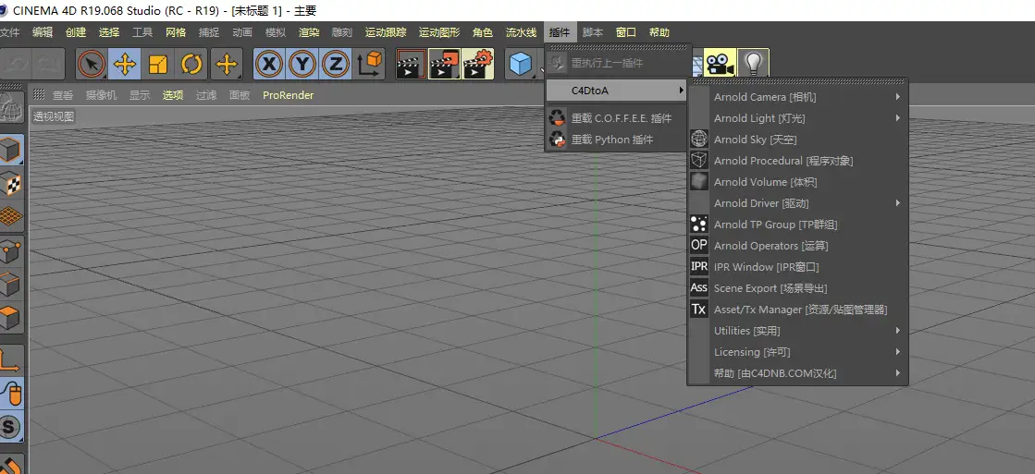Screen dimensions: 1035x474
Task: Open viewport ProRender menu
Action: [288, 95]
